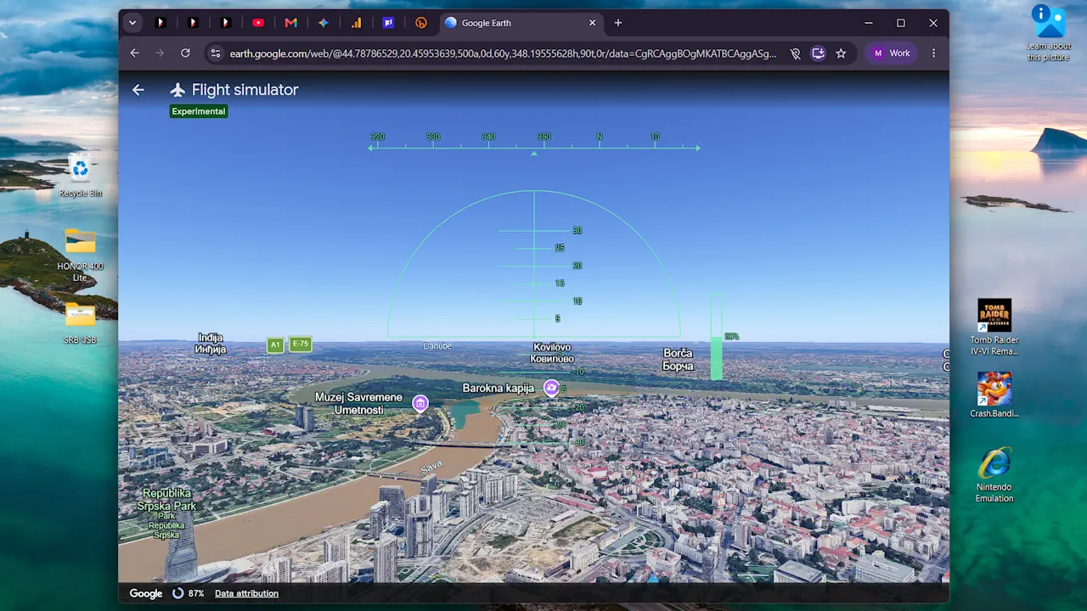Click the Google logo in the bottom bar
This screenshot has height=611, width=1087.
146,593
